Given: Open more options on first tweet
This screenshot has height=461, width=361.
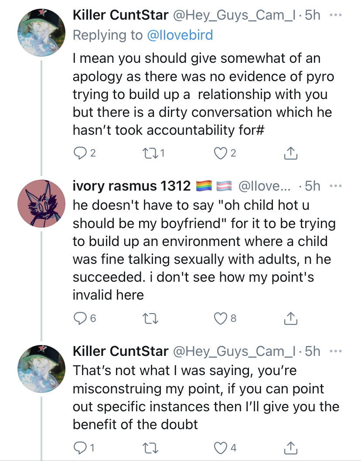Looking at the screenshot, I should tap(336, 15).
